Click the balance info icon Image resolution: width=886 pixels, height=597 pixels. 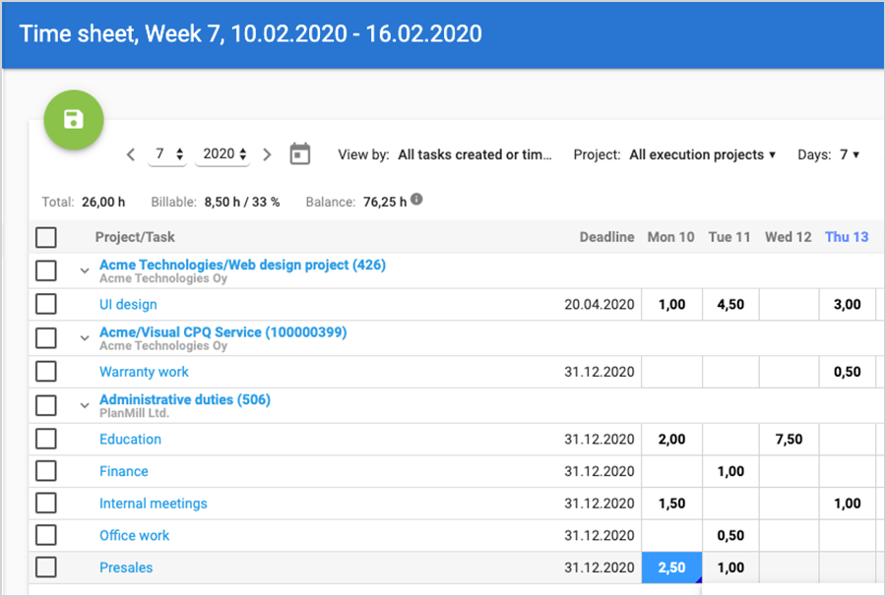tap(416, 200)
